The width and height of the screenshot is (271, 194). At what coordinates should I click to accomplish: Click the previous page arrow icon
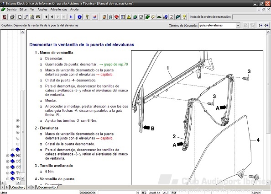(x=52, y=17)
